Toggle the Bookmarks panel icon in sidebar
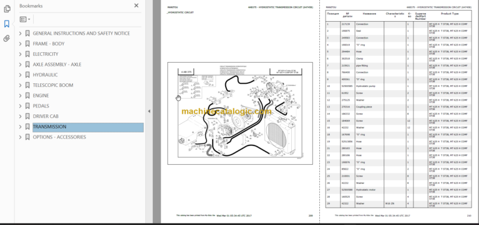This screenshot has width=479, height=225. 7,24
